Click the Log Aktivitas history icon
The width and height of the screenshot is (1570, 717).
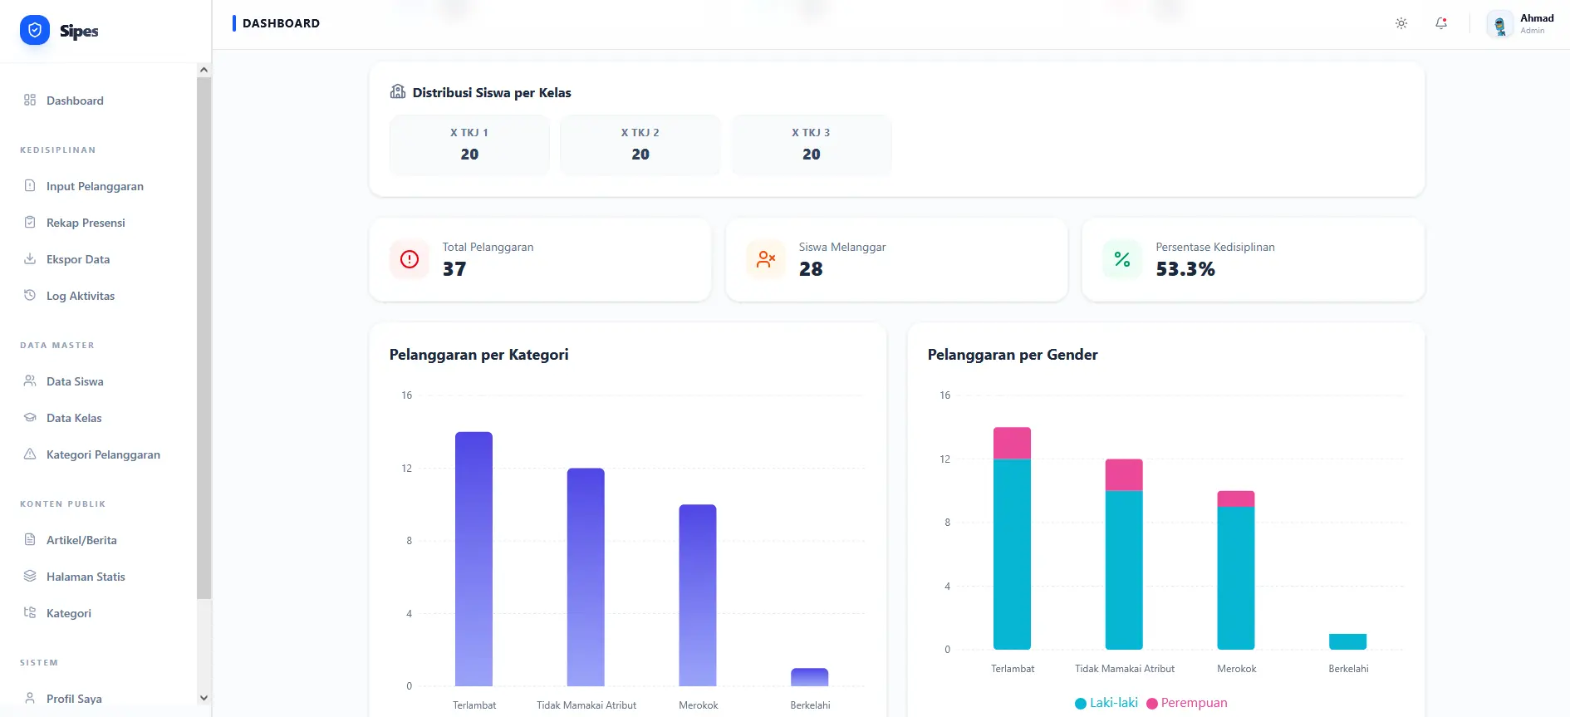point(30,296)
